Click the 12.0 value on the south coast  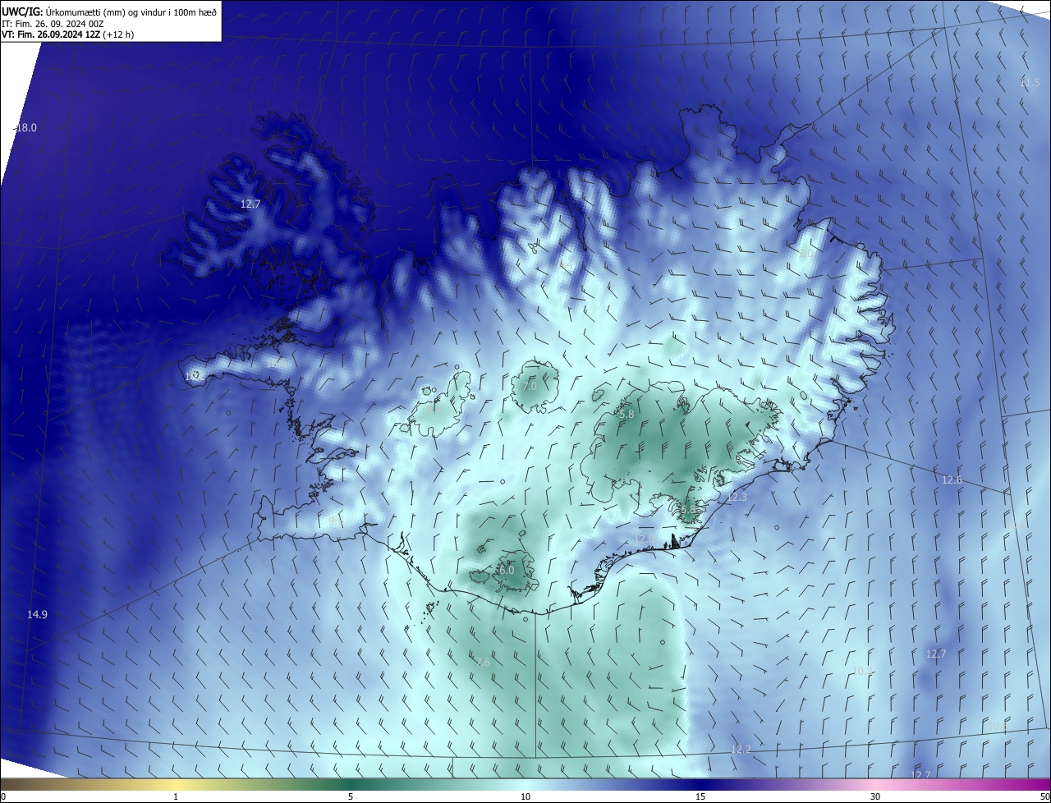click(645, 538)
